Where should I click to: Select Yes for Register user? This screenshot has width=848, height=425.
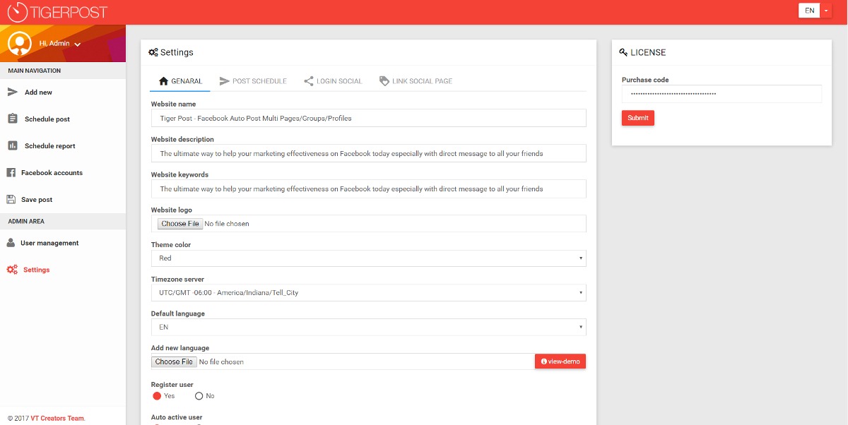pyautogui.click(x=157, y=396)
